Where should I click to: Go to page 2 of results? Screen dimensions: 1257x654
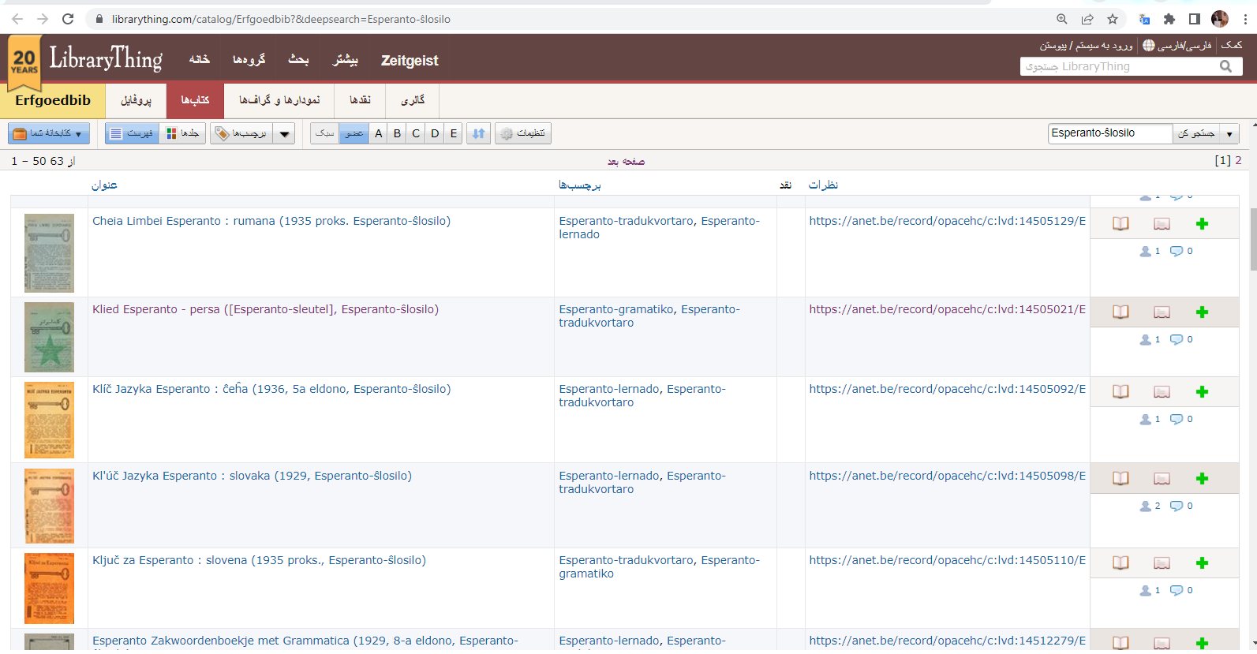(x=1238, y=160)
